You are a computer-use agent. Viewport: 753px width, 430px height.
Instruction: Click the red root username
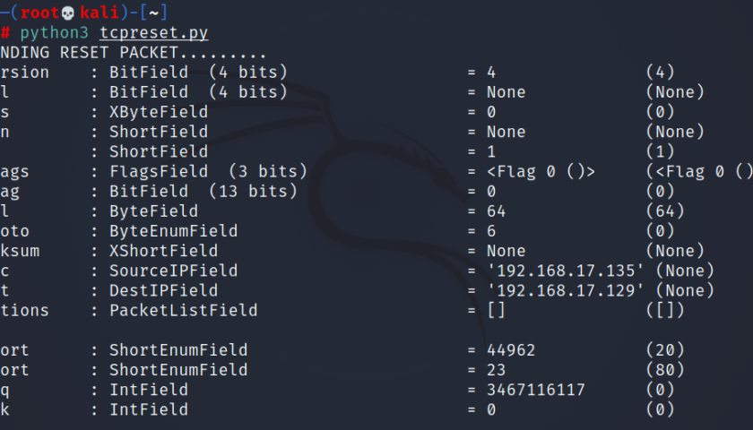(x=39, y=13)
